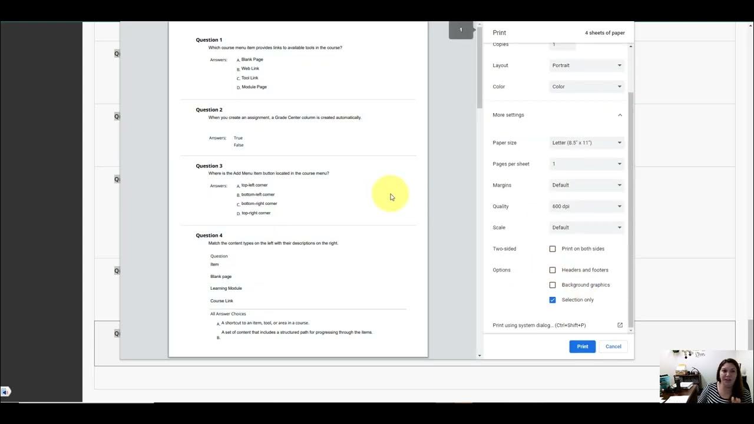Open the Scale dropdown

point(587,227)
